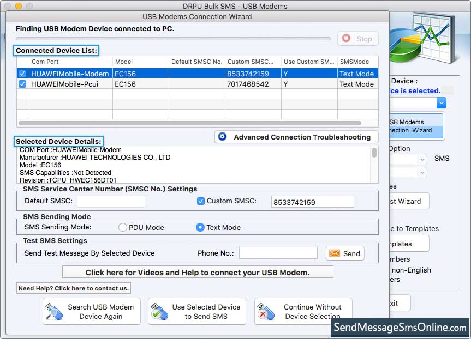Click the Stop button label
This screenshot has height=339, width=471.
coord(364,39)
